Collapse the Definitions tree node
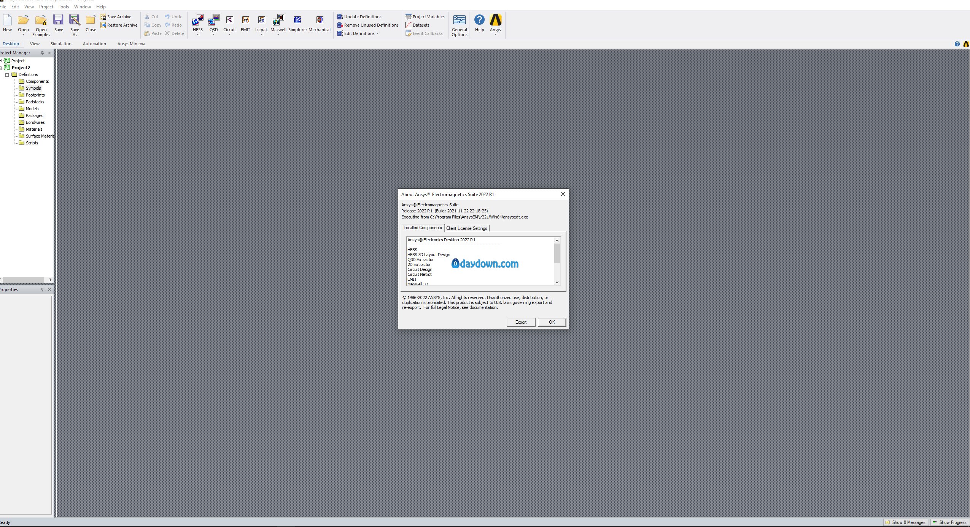Viewport: 970px width, 527px height. [x=7, y=75]
